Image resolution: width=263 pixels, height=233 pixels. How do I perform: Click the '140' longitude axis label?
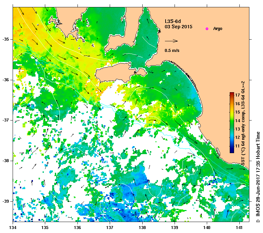click(x=207, y=228)
